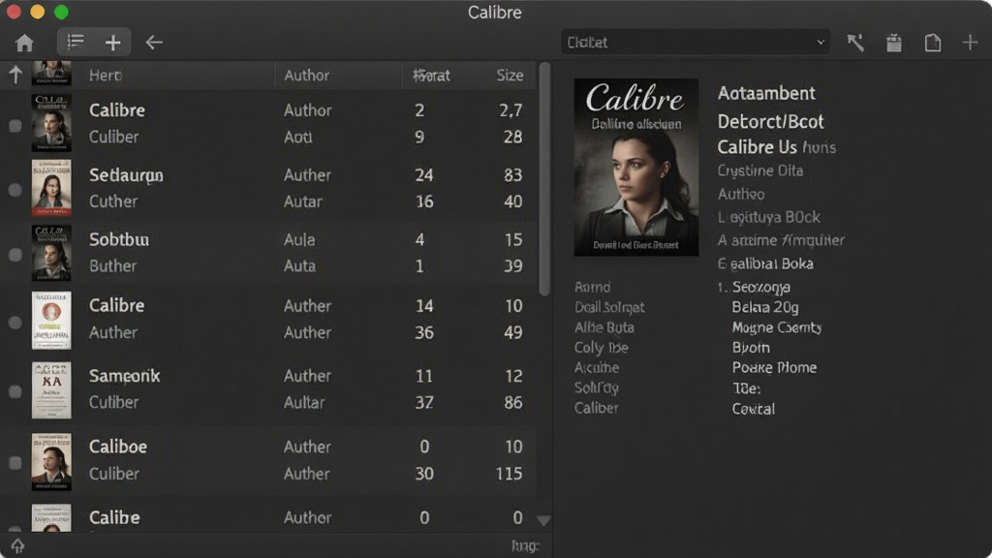Click the Cewtal entry

point(753,409)
